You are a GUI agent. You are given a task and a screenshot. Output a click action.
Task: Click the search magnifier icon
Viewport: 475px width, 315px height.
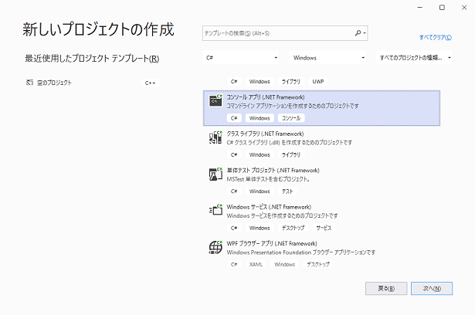pyautogui.click(x=358, y=33)
